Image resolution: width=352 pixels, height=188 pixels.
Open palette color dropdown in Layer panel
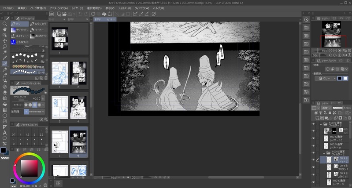pos(315,108)
